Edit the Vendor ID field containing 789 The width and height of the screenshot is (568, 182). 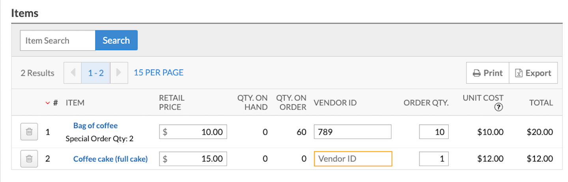(x=353, y=132)
